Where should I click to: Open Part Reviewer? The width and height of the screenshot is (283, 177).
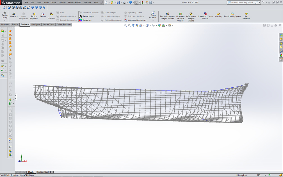coord(247,16)
